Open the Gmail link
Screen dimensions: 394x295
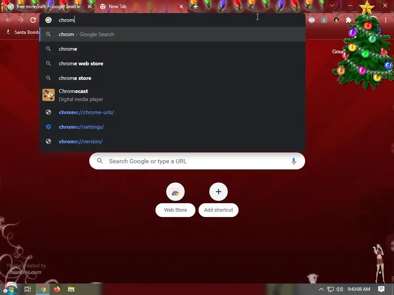338,51
